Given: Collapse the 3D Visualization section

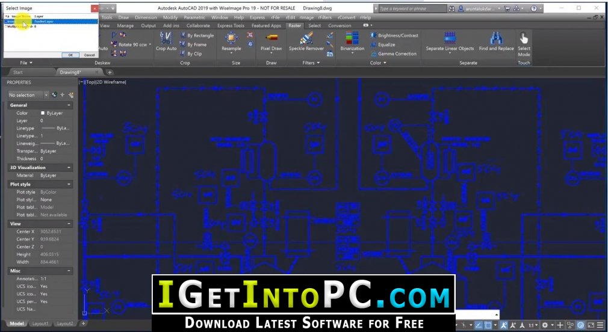Looking at the screenshot, I should (69, 167).
